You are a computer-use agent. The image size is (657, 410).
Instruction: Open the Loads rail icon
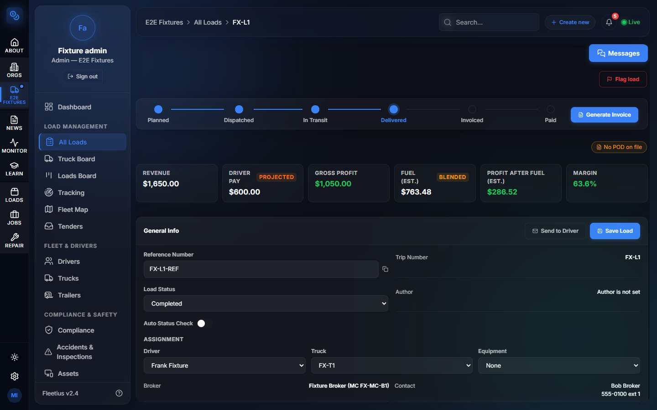pyautogui.click(x=14, y=195)
